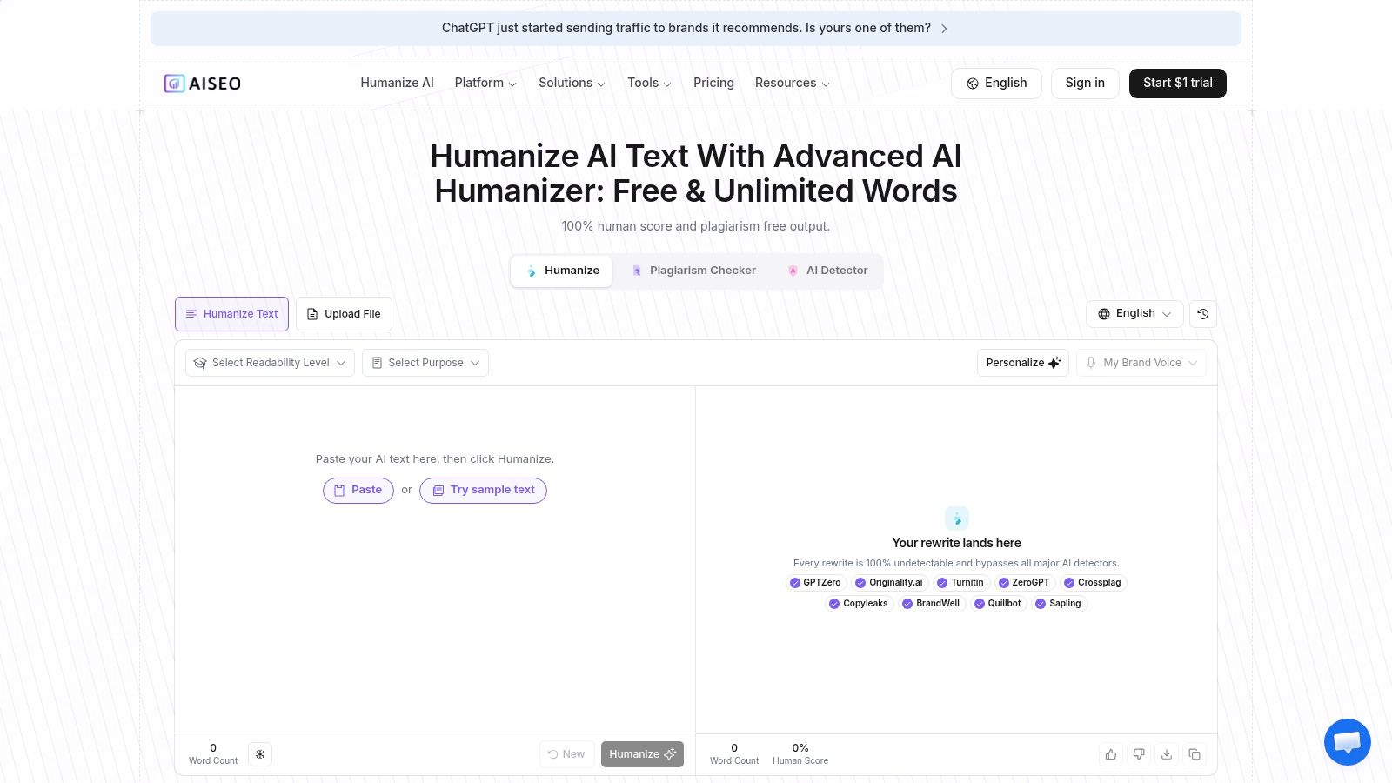Image resolution: width=1392 pixels, height=783 pixels.
Task: Expand the Solutions nav menu
Action: point(572,83)
